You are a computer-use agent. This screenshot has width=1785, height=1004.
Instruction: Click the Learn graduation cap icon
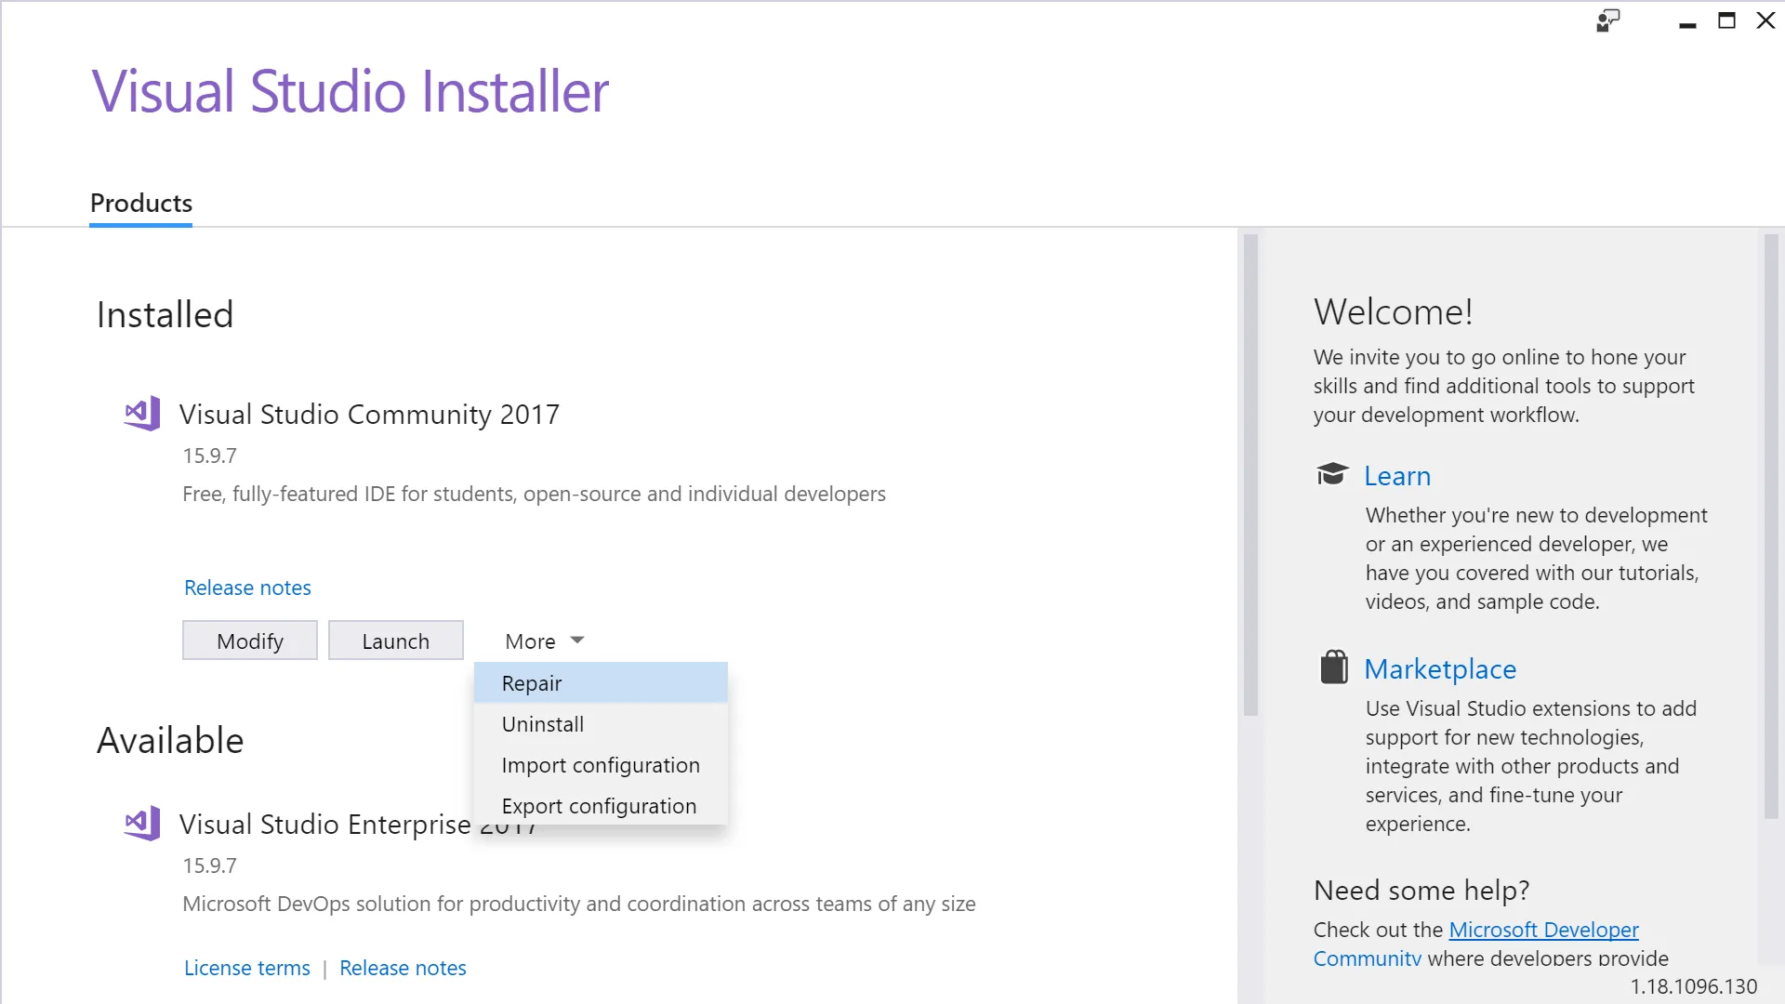coord(1331,475)
